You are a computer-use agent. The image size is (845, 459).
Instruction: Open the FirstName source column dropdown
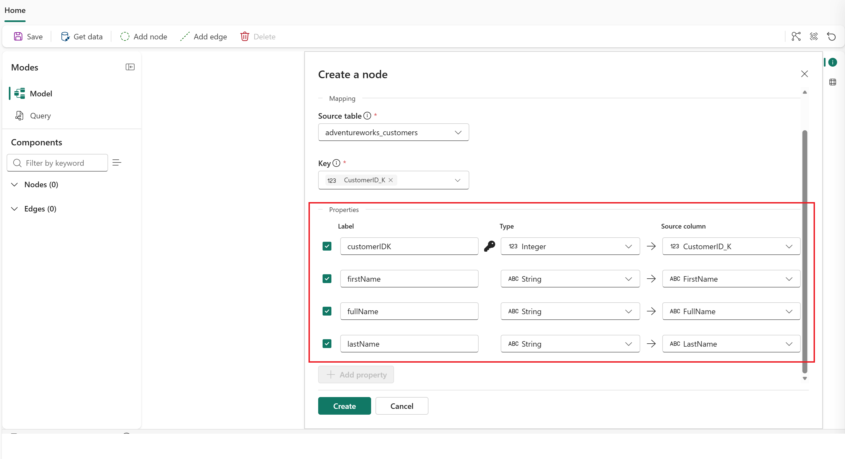731,278
